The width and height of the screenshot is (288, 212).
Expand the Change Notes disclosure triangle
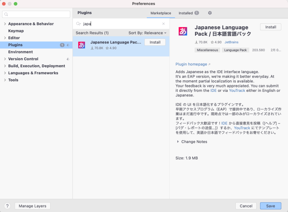tap(178, 142)
